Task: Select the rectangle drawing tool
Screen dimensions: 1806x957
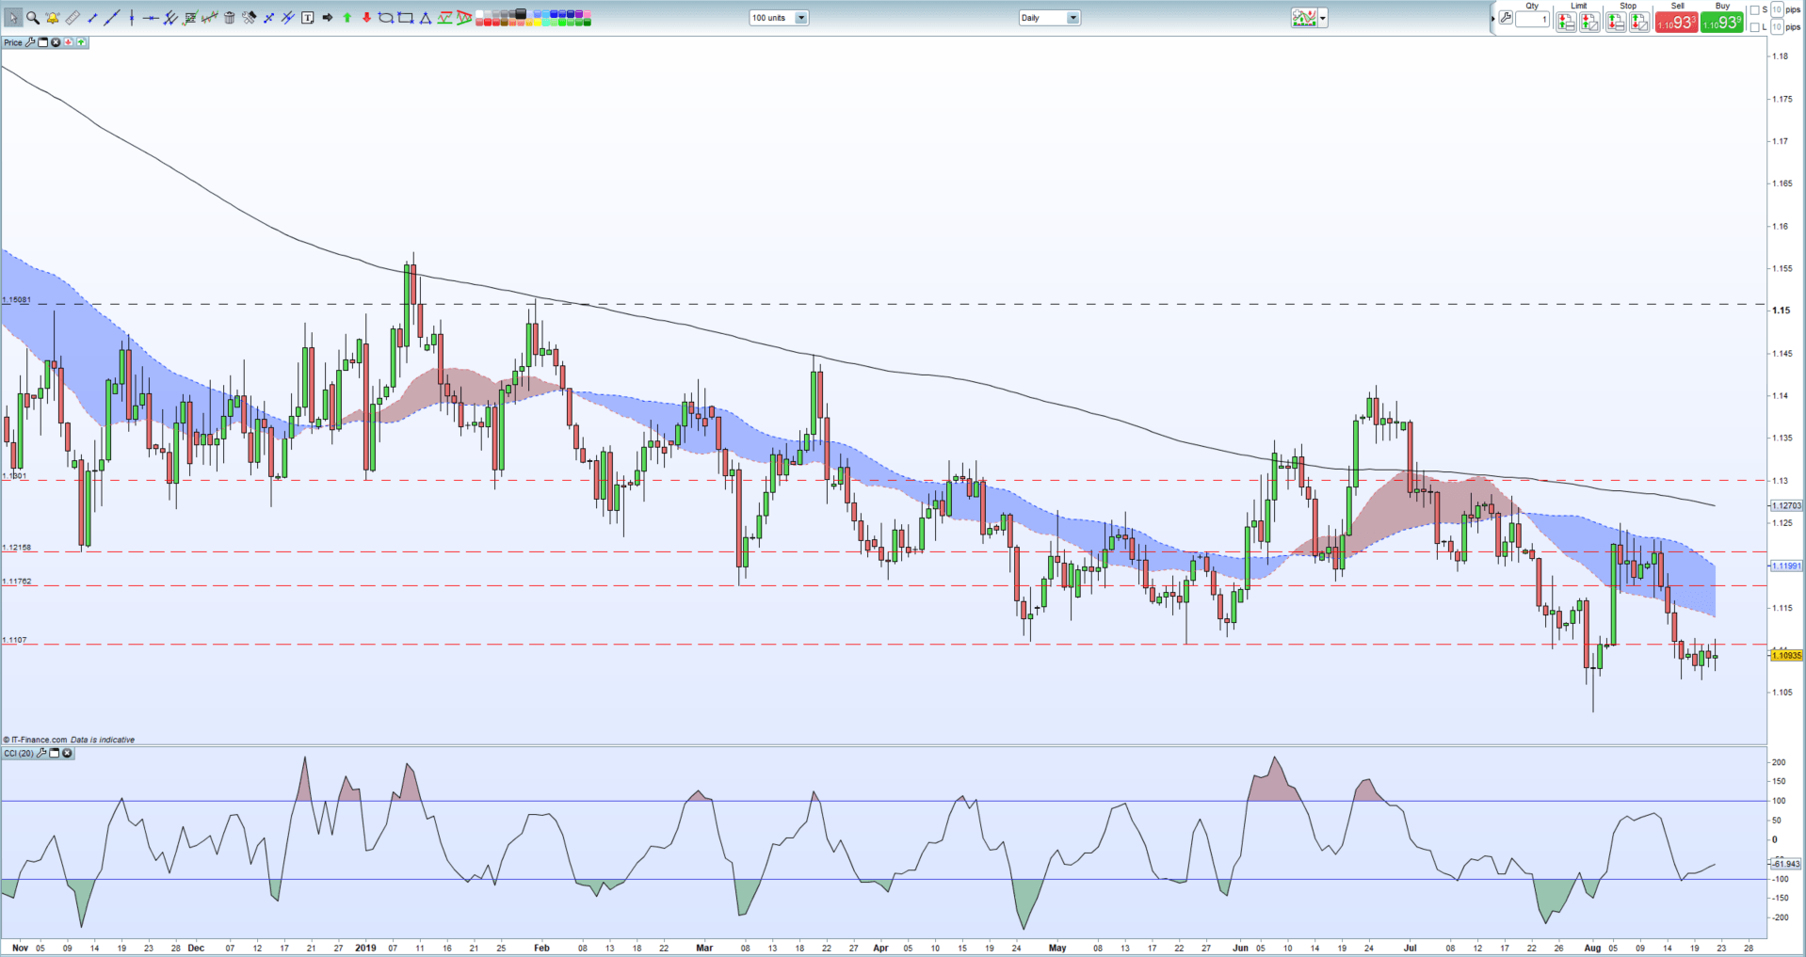Action: (405, 18)
